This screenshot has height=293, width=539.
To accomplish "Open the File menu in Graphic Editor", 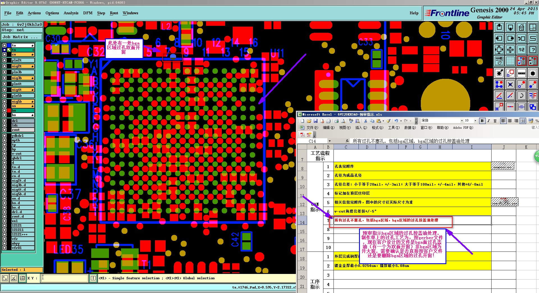I will point(8,13).
